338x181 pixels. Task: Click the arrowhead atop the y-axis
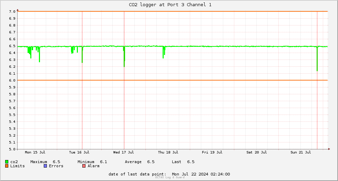click(x=18, y=10)
